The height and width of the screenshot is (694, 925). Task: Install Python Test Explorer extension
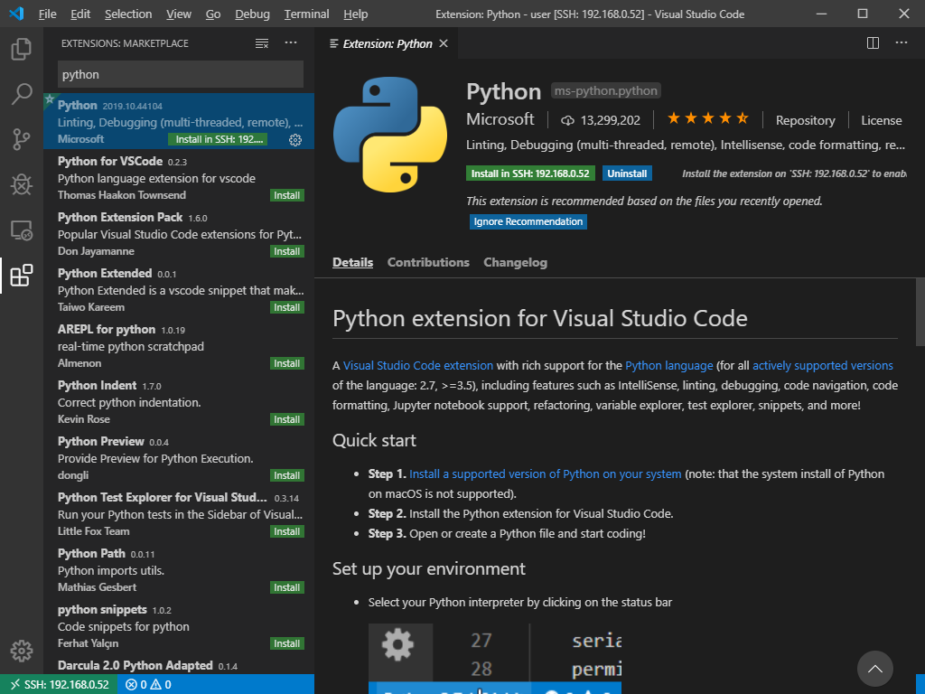tap(286, 531)
